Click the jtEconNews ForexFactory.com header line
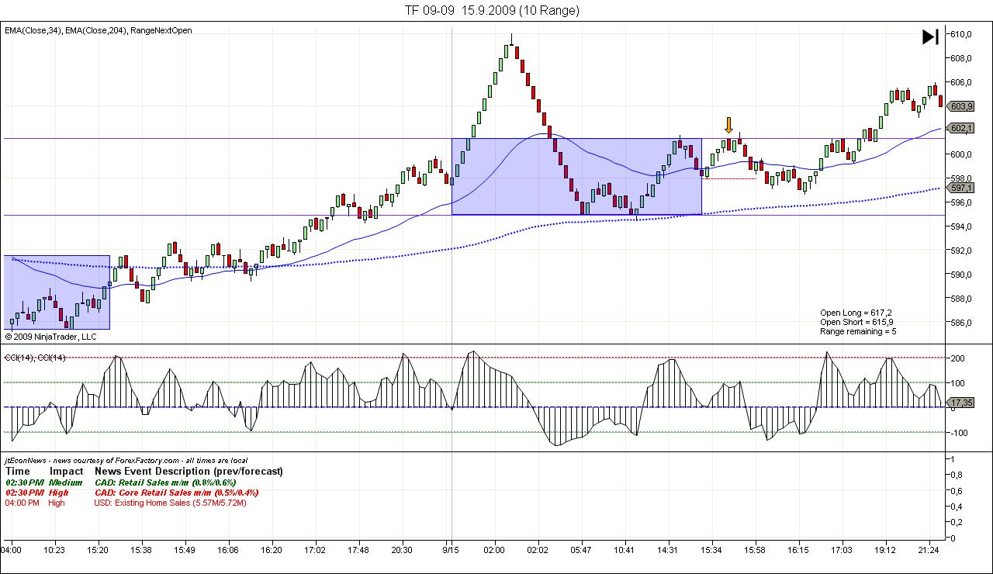This screenshot has height=574, width=993. coord(126,460)
